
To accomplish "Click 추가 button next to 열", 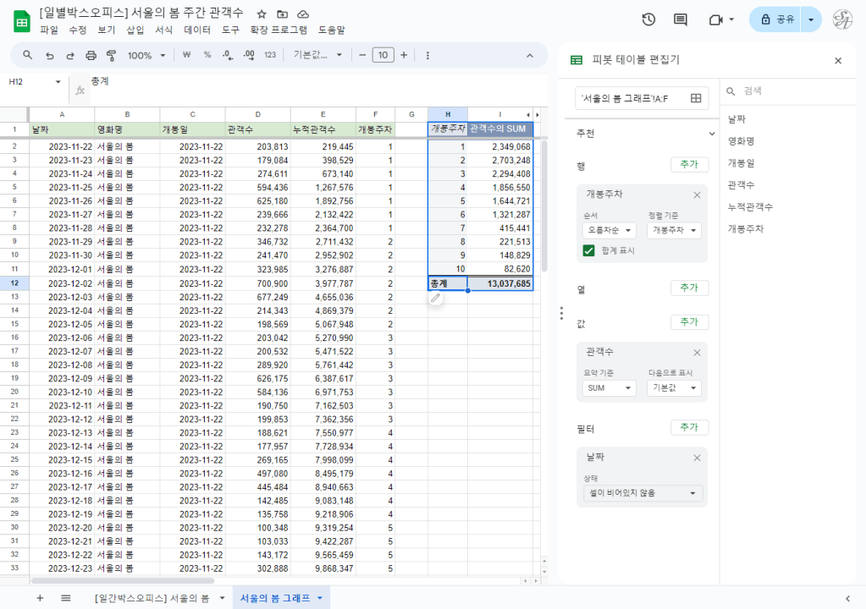I will 689,288.
